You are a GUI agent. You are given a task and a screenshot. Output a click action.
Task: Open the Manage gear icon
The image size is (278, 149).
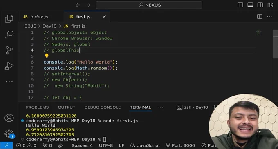pos(9,134)
